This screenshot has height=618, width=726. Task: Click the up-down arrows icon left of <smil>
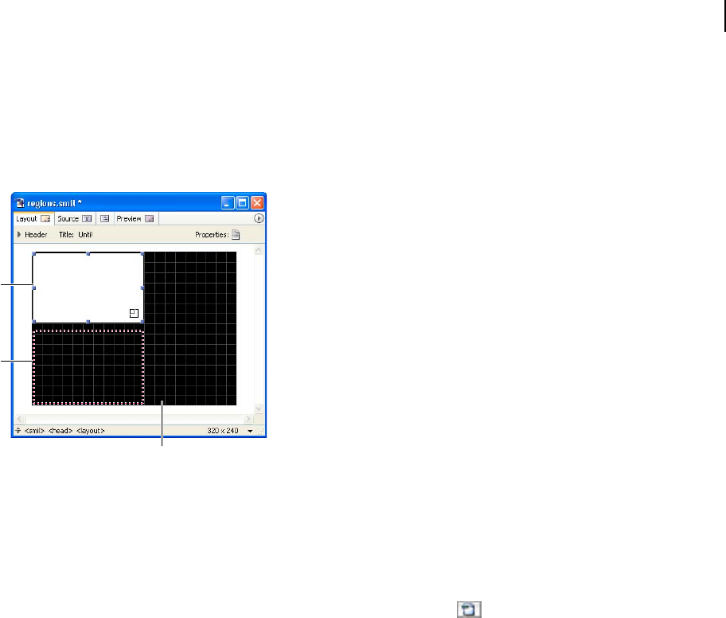[18, 431]
